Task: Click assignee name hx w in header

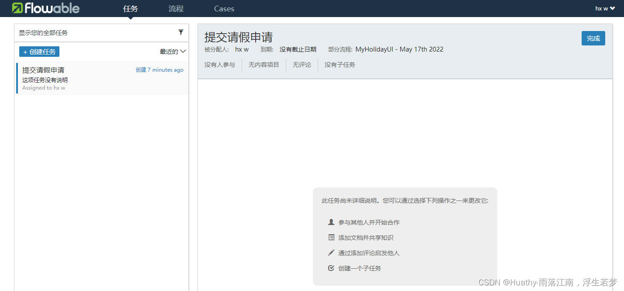Action: point(242,49)
